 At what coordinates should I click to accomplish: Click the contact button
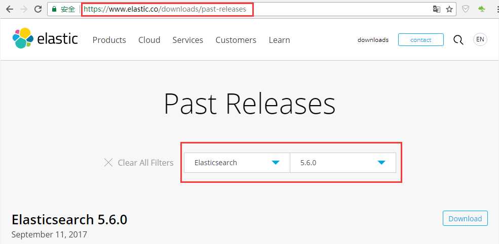tap(420, 40)
